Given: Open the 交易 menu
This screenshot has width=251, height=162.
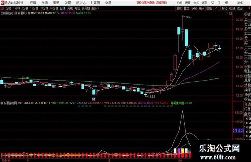Looking at the screenshot, I should (108, 3).
